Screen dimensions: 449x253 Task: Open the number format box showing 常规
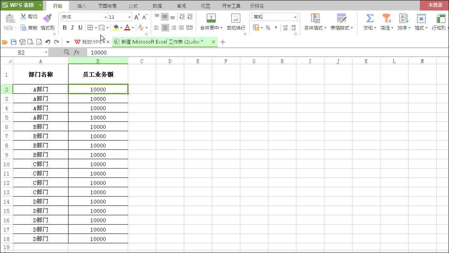[275, 17]
